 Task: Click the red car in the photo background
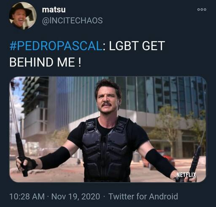pos(159,160)
